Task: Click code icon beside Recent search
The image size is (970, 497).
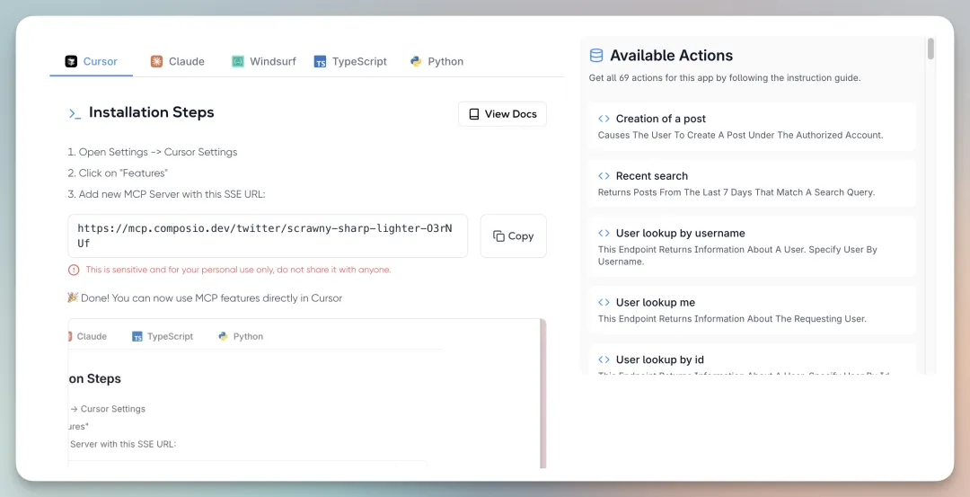Action: pos(604,176)
